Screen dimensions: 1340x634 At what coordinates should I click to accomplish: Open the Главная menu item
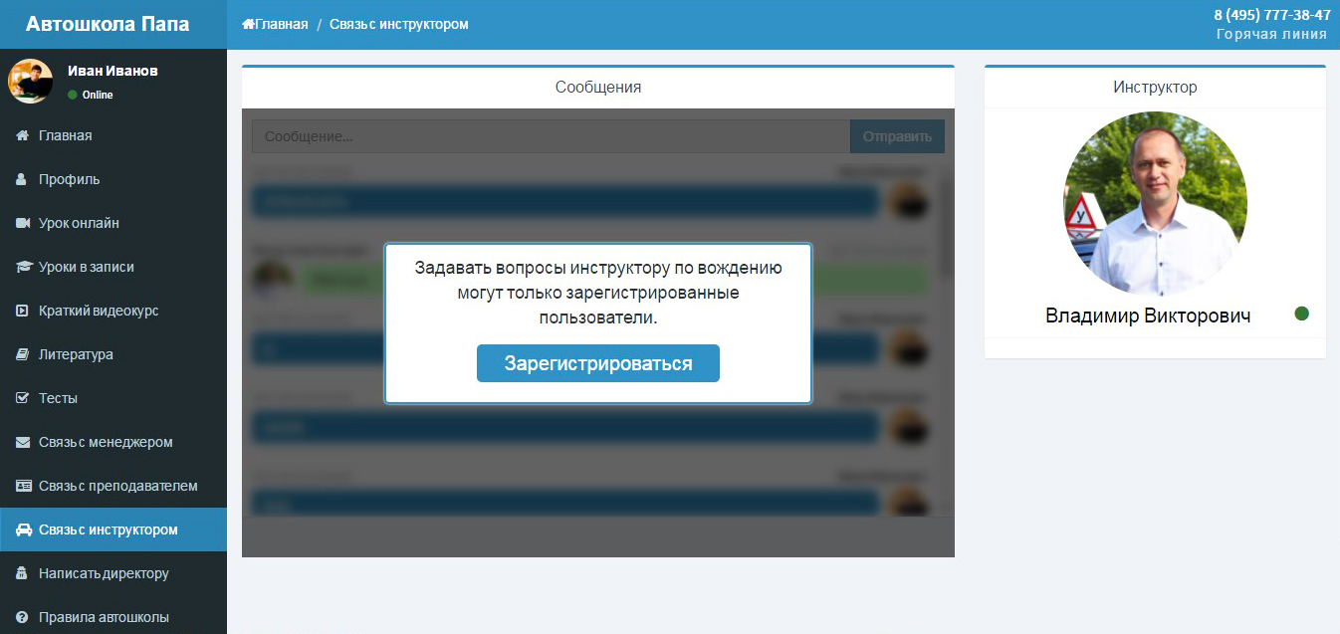(x=113, y=135)
